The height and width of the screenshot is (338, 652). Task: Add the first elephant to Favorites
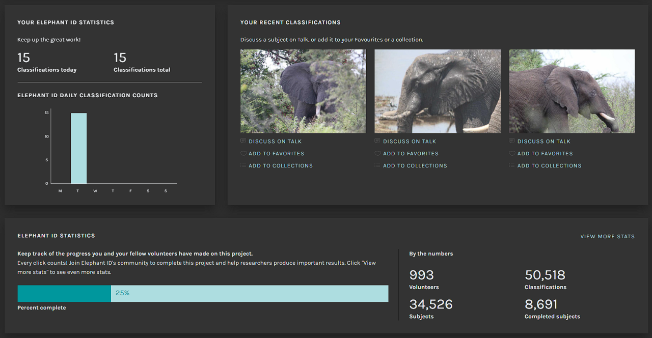276,154
